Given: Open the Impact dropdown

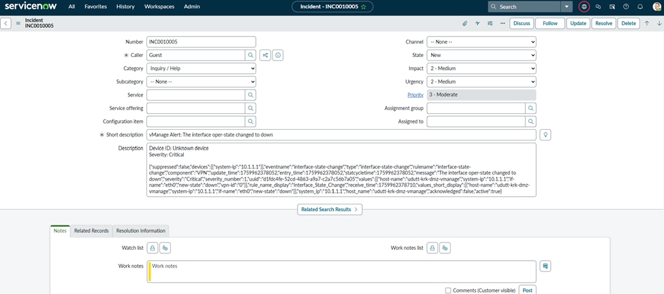Looking at the screenshot, I should coord(481,69).
